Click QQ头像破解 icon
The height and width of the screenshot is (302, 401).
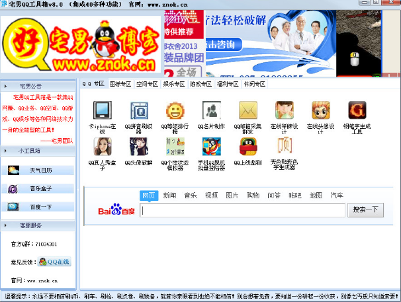point(139,147)
